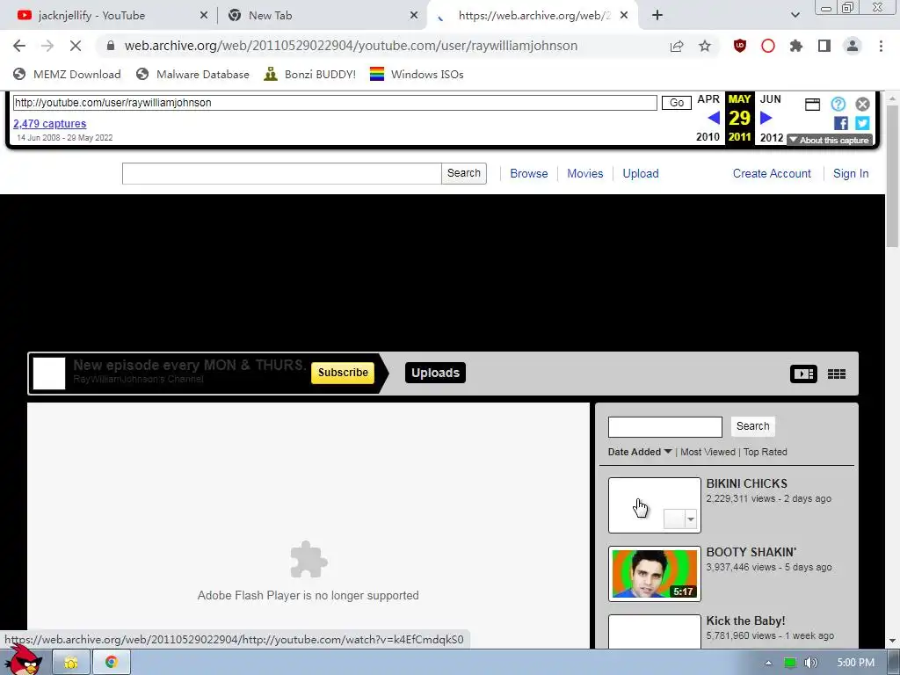Open the Malware Database bookmark

click(x=192, y=74)
